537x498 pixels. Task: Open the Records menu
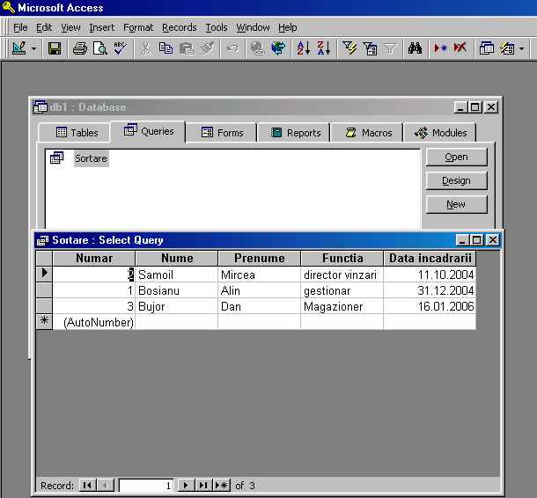(179, 27)
